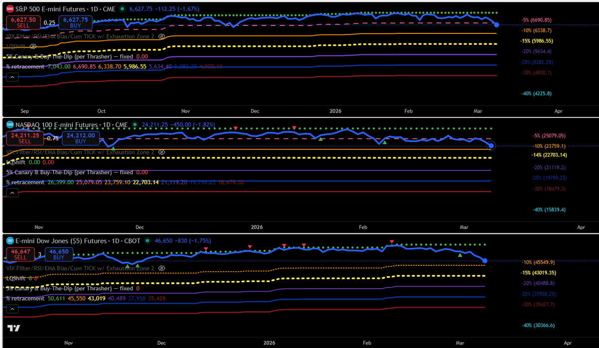Click the last-price dot at the end of the Dow Jones price line
The height and width of the screenshot is (348, 599).
tap(485, 261)
